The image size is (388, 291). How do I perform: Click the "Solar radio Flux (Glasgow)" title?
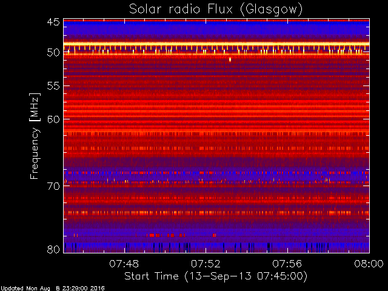[216, 10]
